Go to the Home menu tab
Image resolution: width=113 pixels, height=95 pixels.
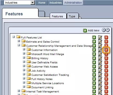click(42, 3)
